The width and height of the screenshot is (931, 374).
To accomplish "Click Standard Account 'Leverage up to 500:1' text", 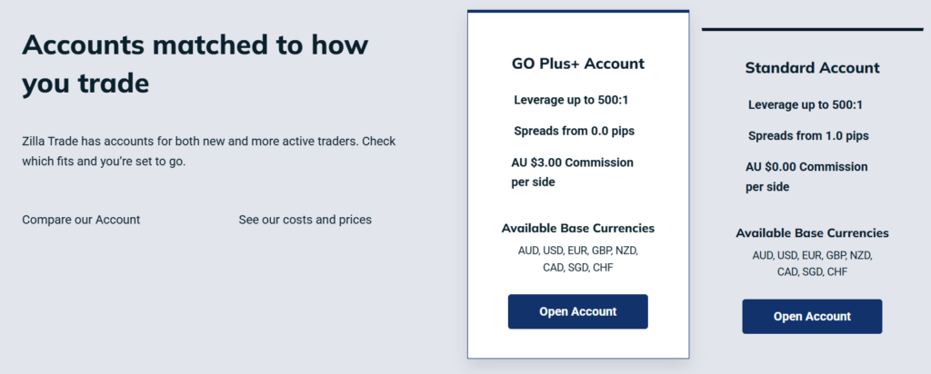I will 806,104.
